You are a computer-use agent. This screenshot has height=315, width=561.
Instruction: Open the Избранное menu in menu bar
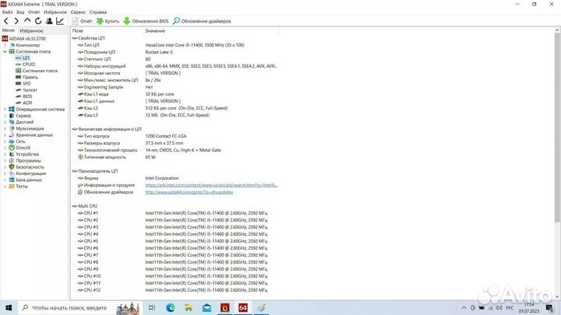click(56, 12)
